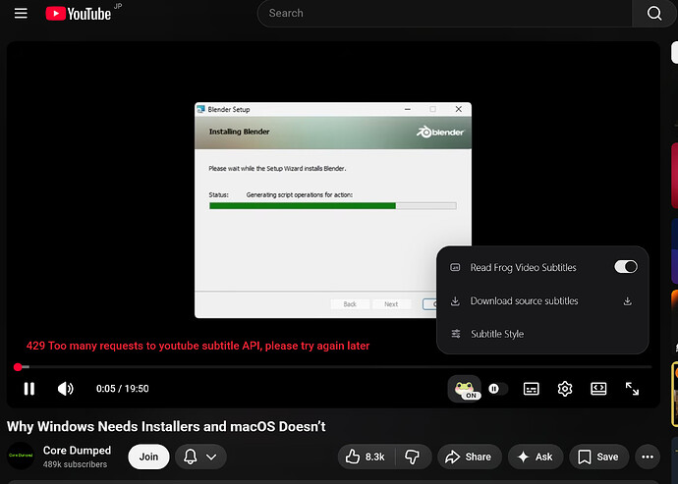This screenshot has height=484, width=678.
Task: Open the player settings gear
Action: (565, 389)
